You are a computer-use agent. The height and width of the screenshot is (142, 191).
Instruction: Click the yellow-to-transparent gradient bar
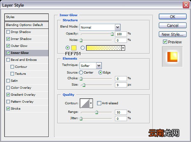[104, 48]
